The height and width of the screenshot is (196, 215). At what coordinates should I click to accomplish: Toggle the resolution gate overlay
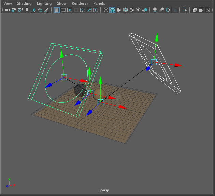[x=70, y=10]
